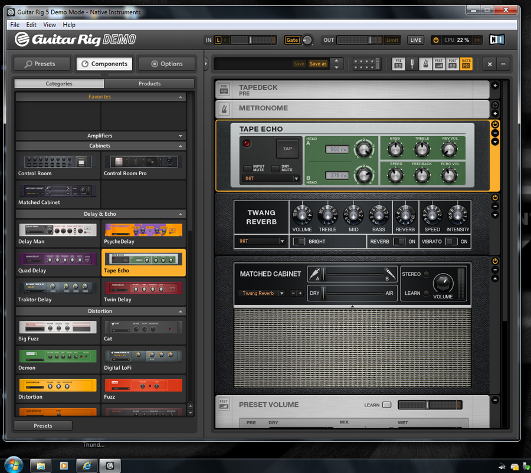531x473 pixels.
Task: Toggle Input Mute on Tape Echo
Action: tap(248, 169)
